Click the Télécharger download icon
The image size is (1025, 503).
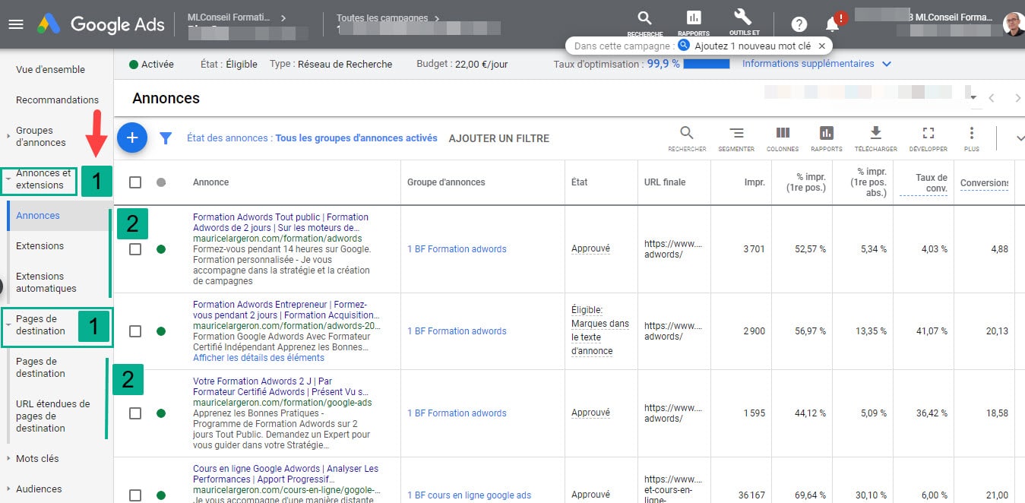(875, 138)
